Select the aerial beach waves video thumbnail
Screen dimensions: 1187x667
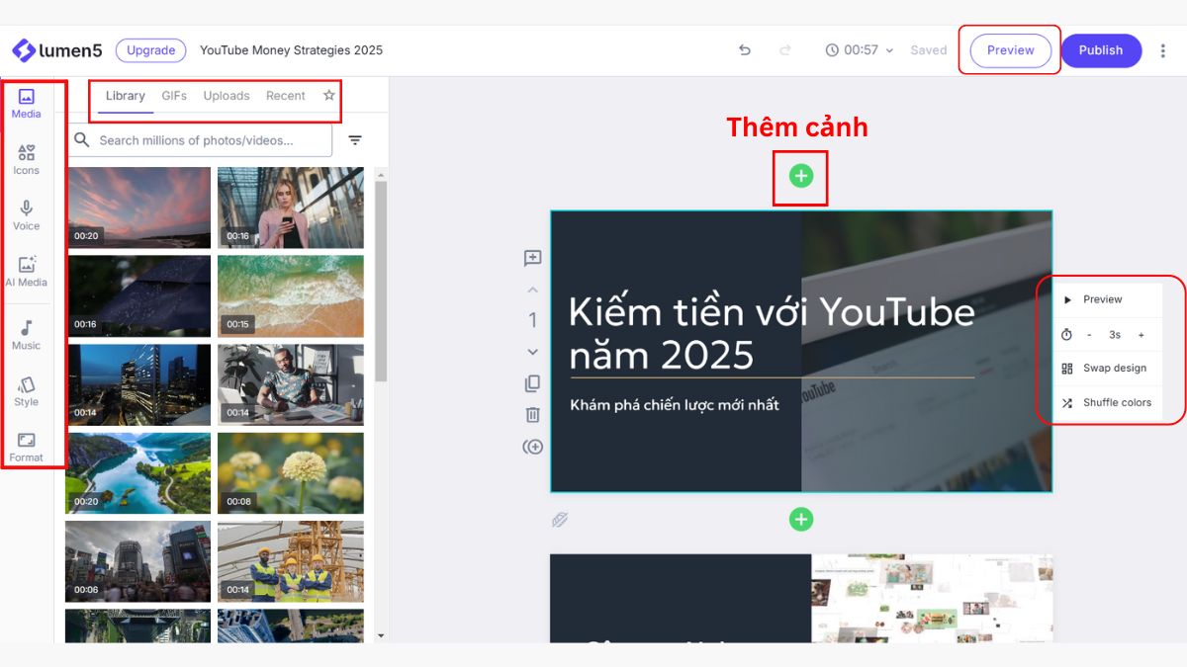[291, 295]
